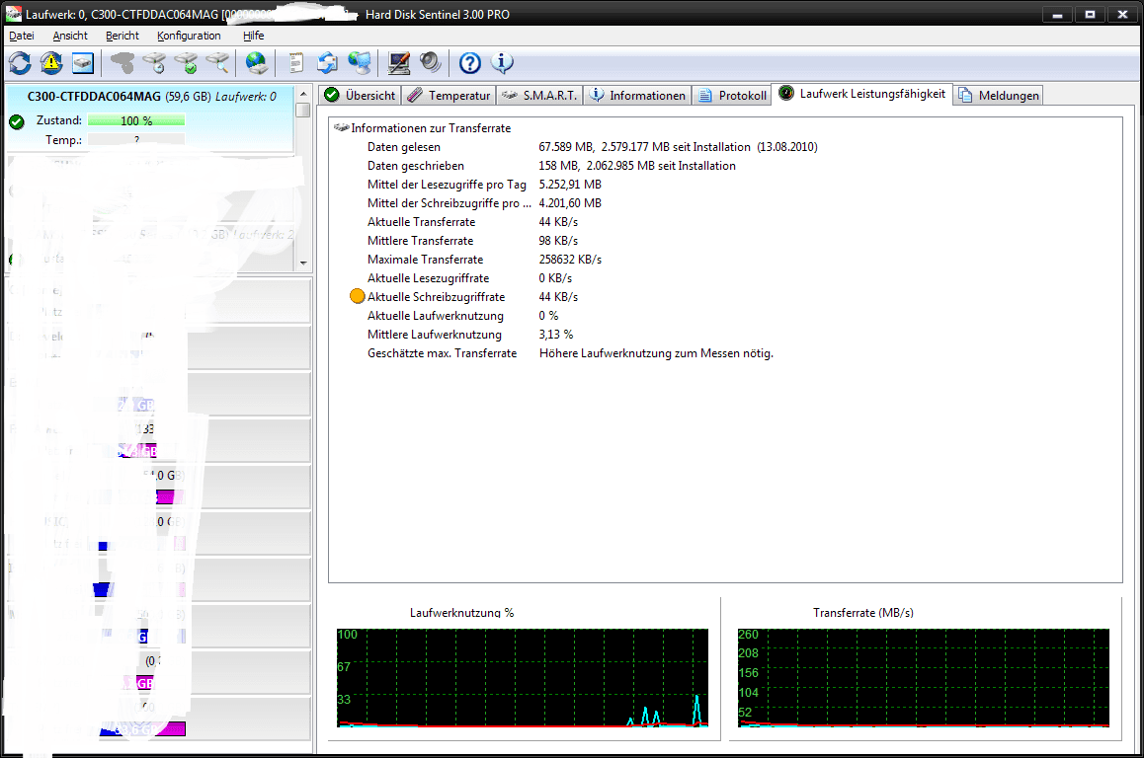
Task: Click the Daten gelesen row label
Action: 403,146
